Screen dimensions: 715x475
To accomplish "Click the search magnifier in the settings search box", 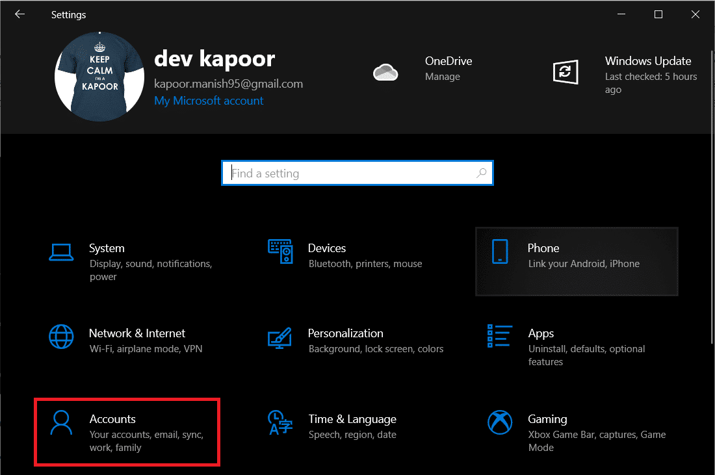I will 481,173.
